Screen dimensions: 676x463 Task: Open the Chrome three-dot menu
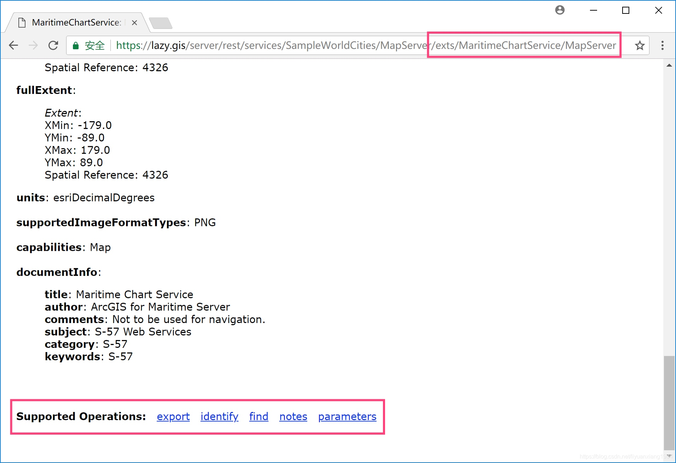click(663, 45)
